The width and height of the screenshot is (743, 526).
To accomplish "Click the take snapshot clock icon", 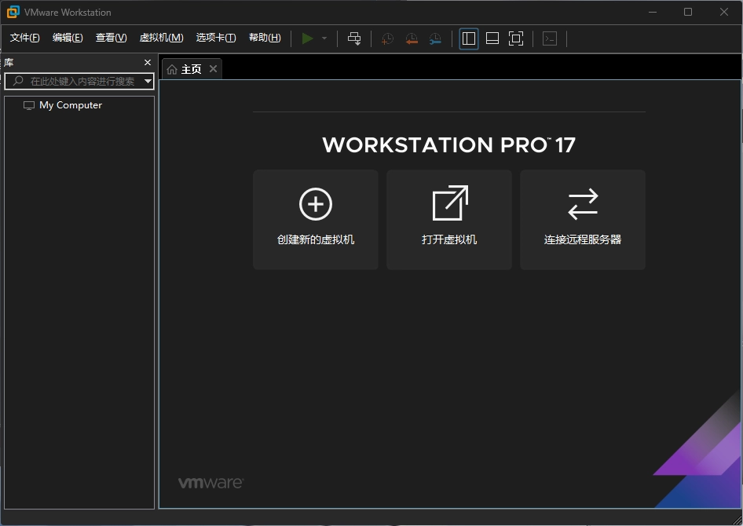I will pyautogui.click(x=387, y=38).
